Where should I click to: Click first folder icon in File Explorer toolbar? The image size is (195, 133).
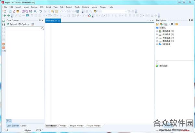point(157,24)
